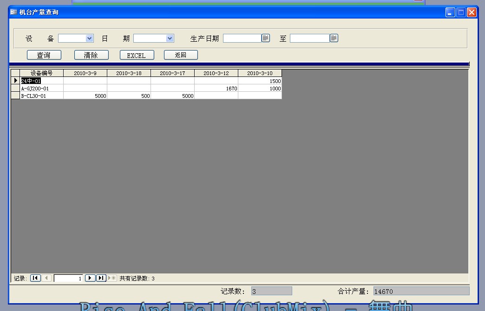The height and width of the screenshot is (311, 485).
Task: Select the A-GJ200-01 device cell
Action: [x=41, y=88]
